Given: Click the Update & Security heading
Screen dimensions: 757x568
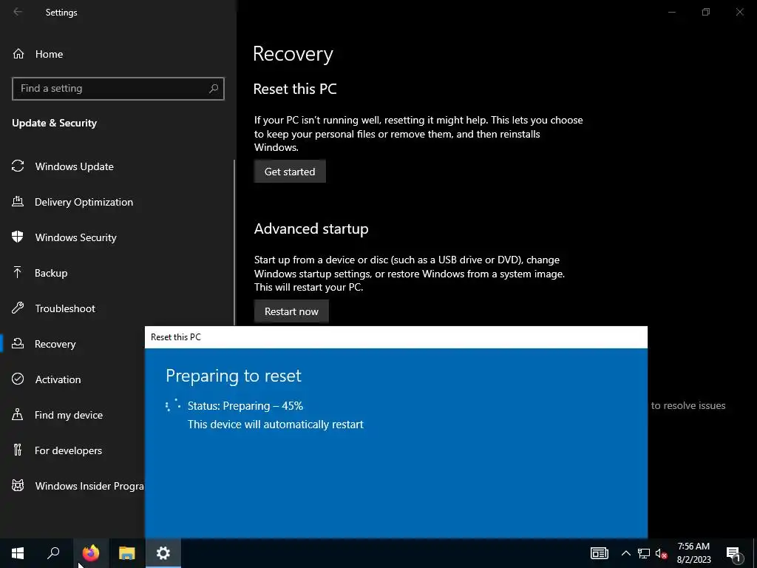Looking at the screenshot, I should click(55, 124).
